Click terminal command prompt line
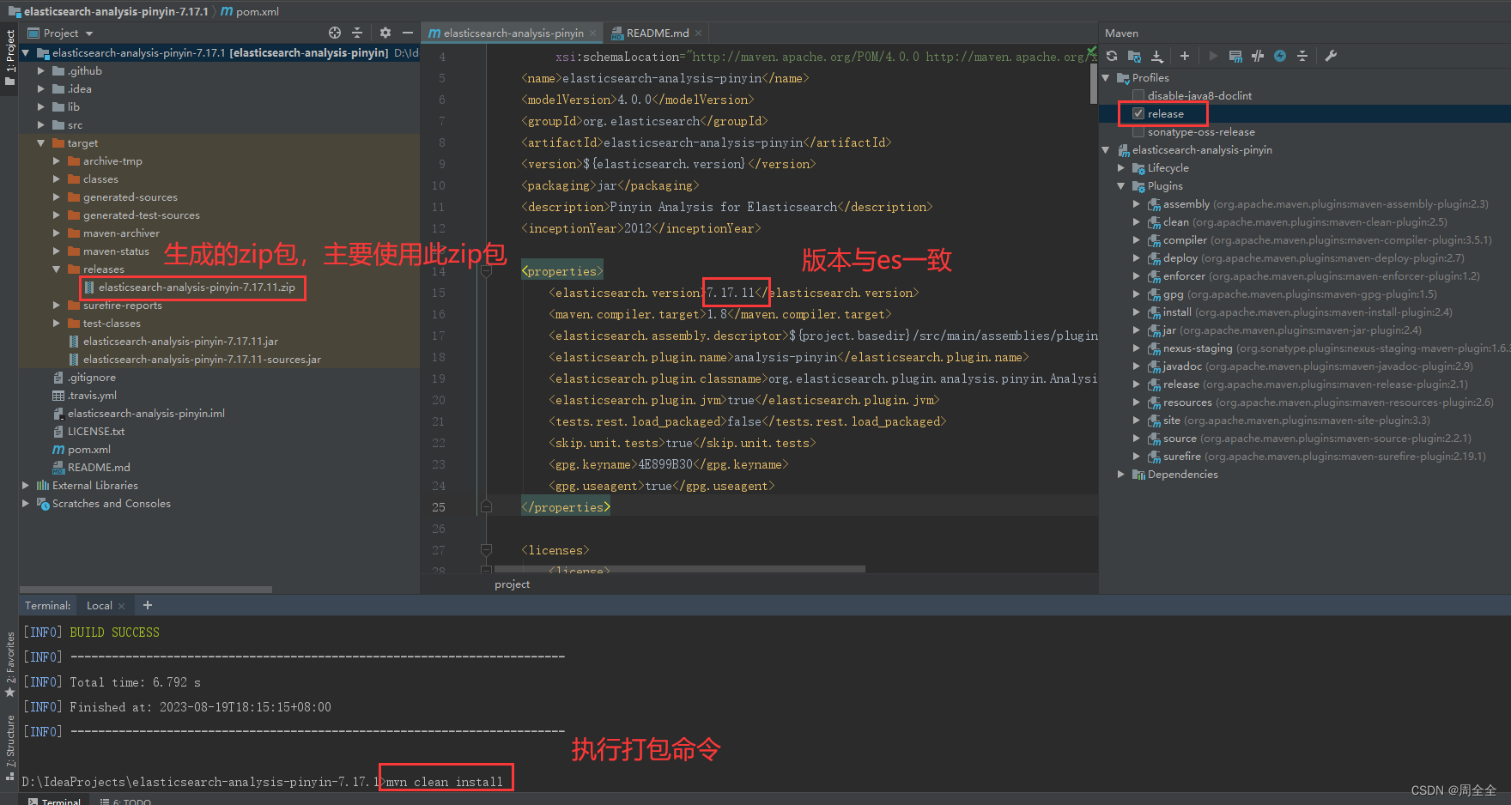Viewport: 1511px width, 805px height. pyautogui.click(x=263, y=782)
